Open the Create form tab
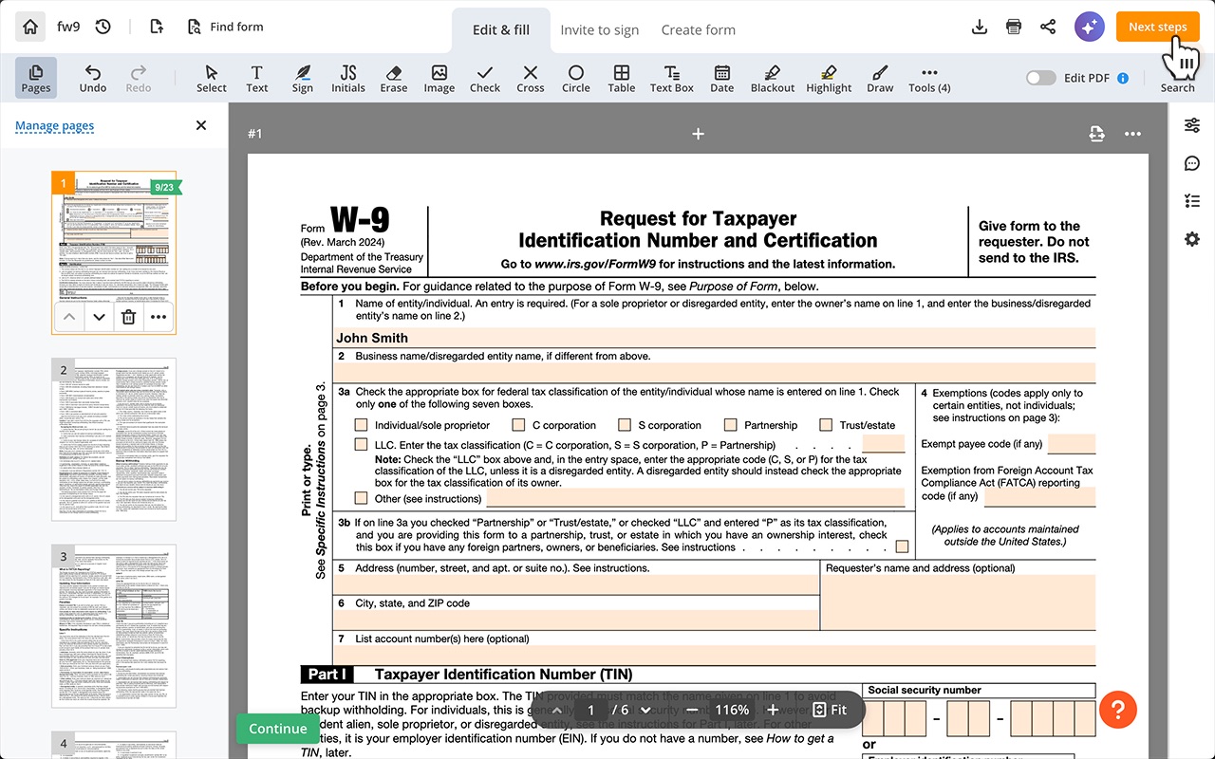This screenshot has height=759, width=1215. 698,29
